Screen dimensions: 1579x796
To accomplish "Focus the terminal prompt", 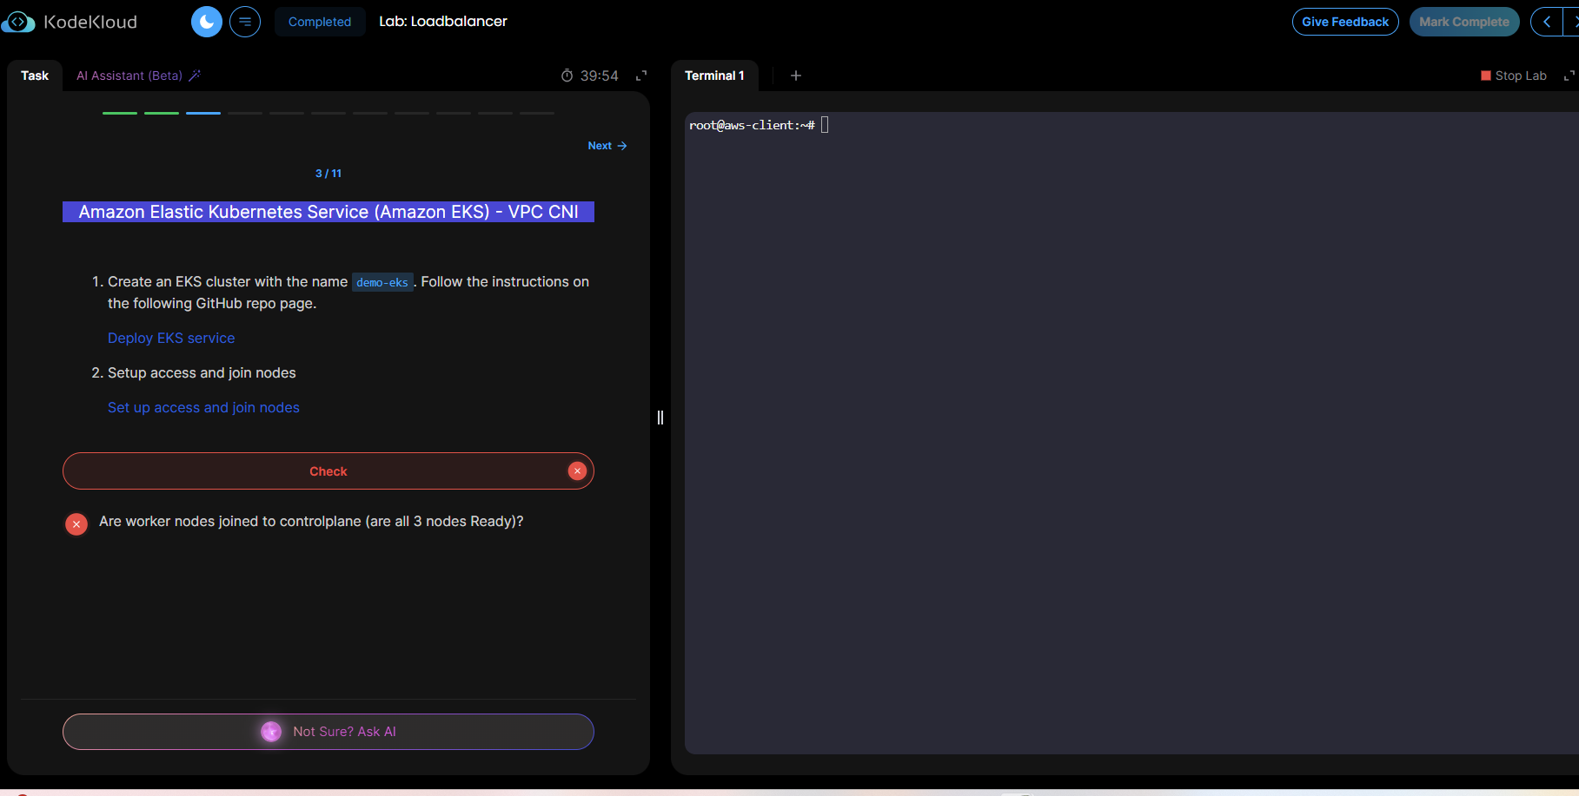I will (x=825, y=125).
